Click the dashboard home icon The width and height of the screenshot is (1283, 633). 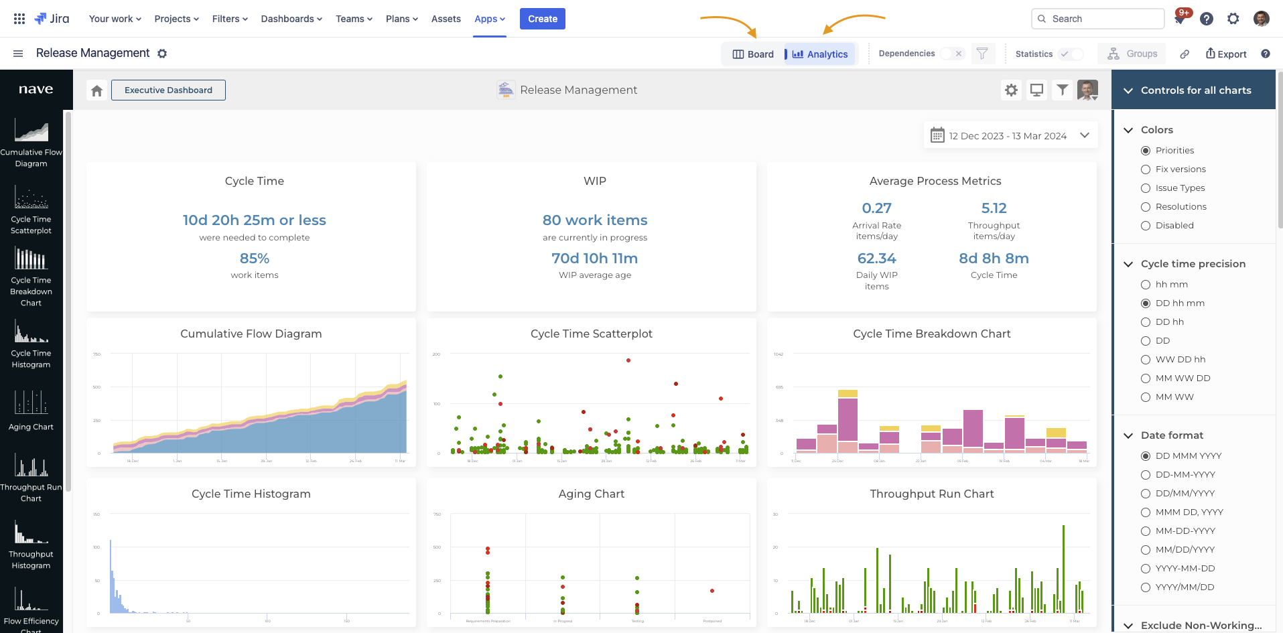point(97,90)
